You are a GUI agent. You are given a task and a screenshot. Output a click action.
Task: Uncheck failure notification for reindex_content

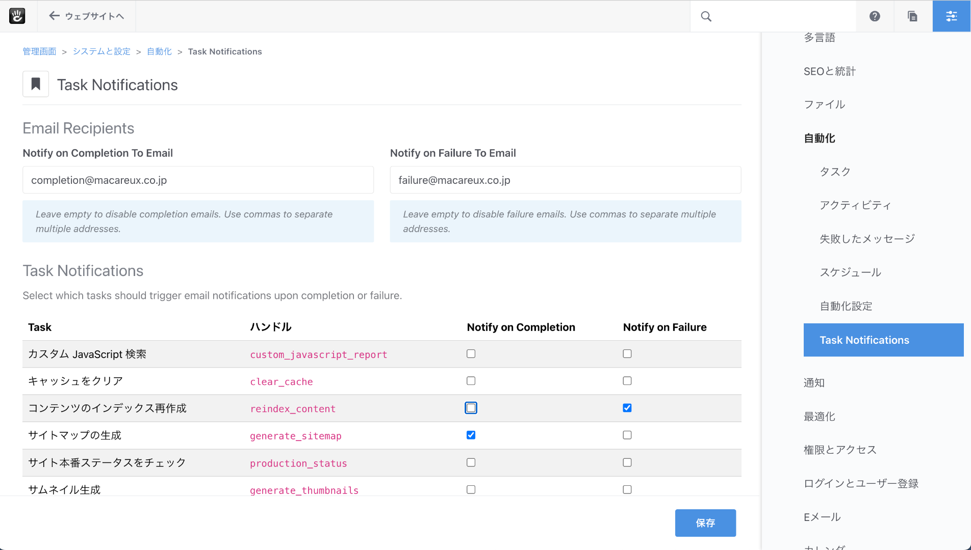627,408
